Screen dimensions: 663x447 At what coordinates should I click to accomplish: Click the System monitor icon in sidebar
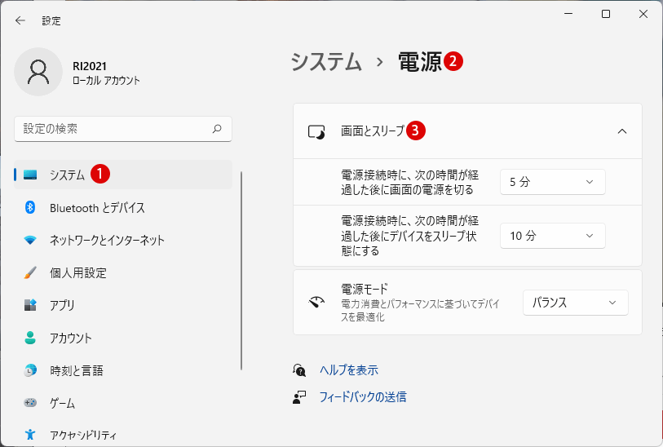coord(30,175)
